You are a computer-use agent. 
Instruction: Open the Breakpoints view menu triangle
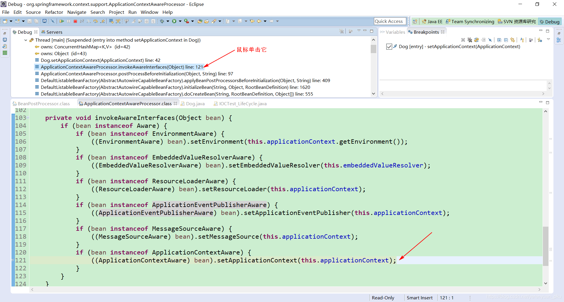click(x=548, y=39)
